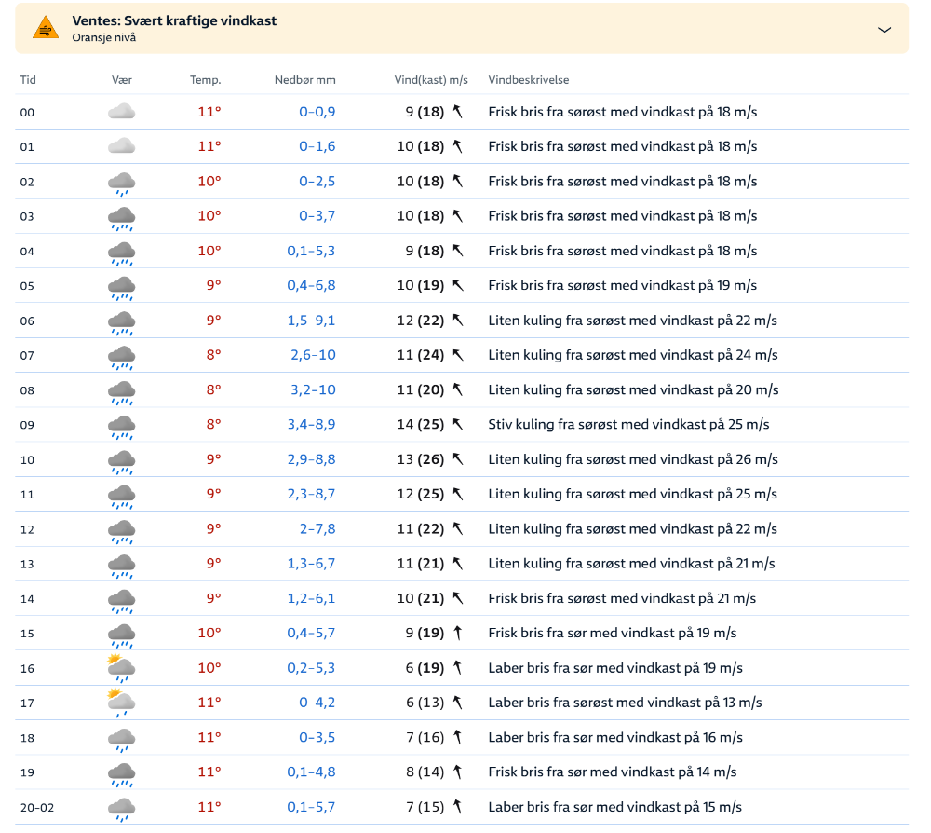Click the rain cloud icon at 02

click(122, 183)
